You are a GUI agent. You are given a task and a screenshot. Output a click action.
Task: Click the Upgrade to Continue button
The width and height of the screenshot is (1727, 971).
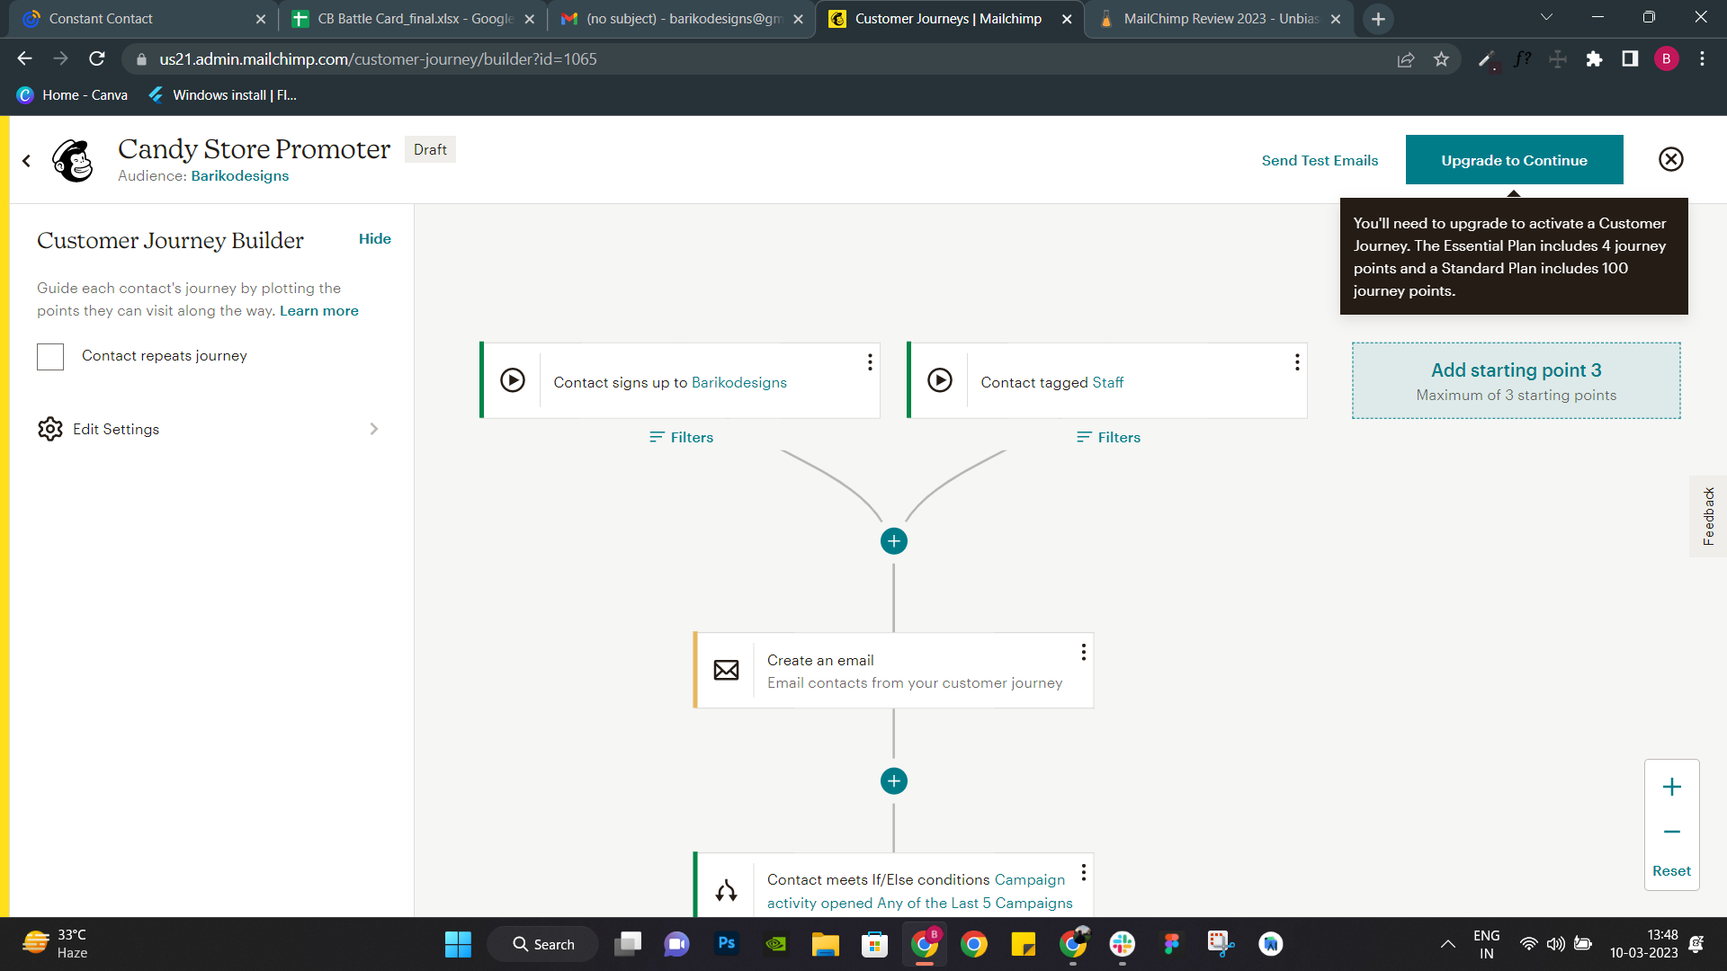1514,160
